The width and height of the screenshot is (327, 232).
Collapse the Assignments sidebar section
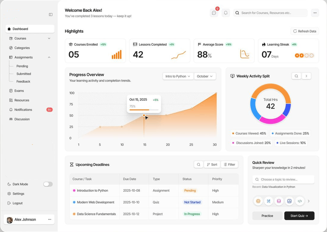click(49, 57)
